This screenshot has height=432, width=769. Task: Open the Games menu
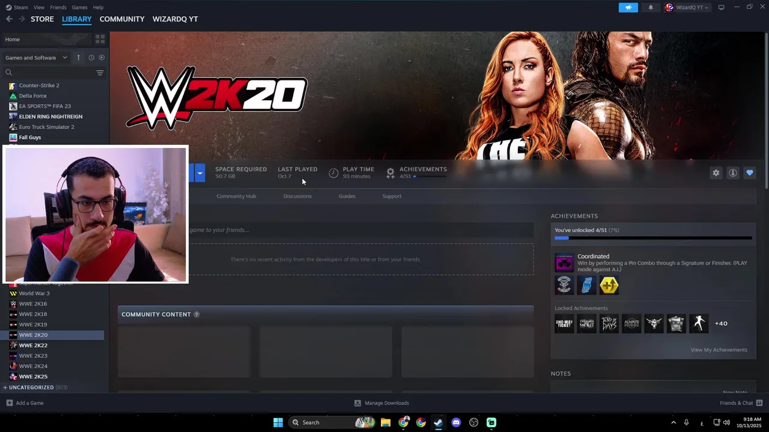click(80, 7)
